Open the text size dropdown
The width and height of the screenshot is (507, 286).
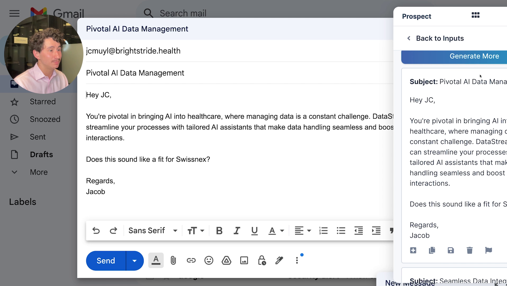(196, 231)
